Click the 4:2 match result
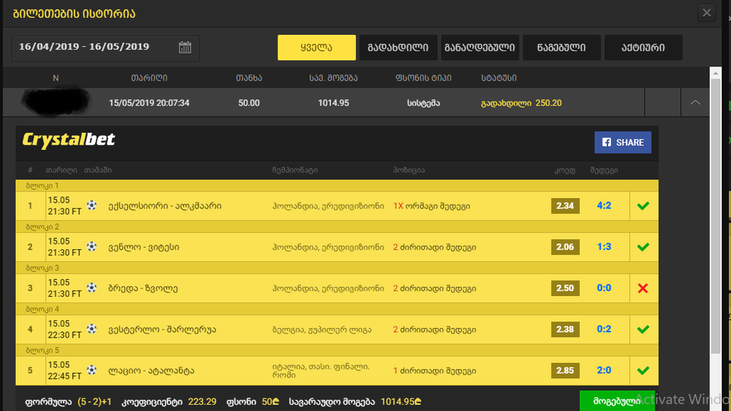 coord(604,205)
